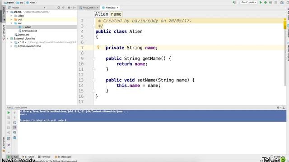
Task: Open Project panel settings gear
Action: coord(69,8)
